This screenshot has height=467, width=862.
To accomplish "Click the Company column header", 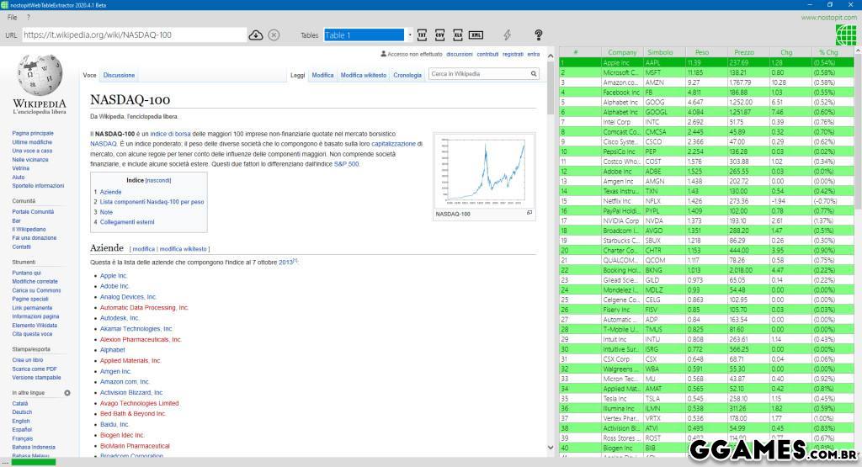I will point(622,52).
